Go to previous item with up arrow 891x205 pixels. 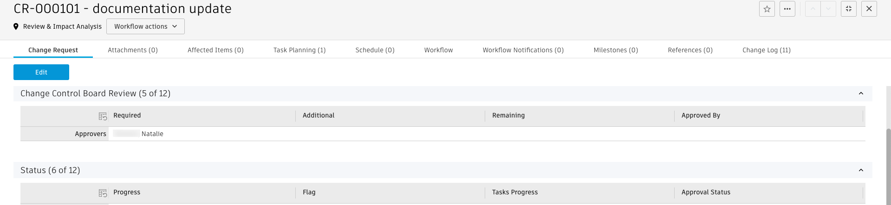pyautogui.click(x=813, y=9)
